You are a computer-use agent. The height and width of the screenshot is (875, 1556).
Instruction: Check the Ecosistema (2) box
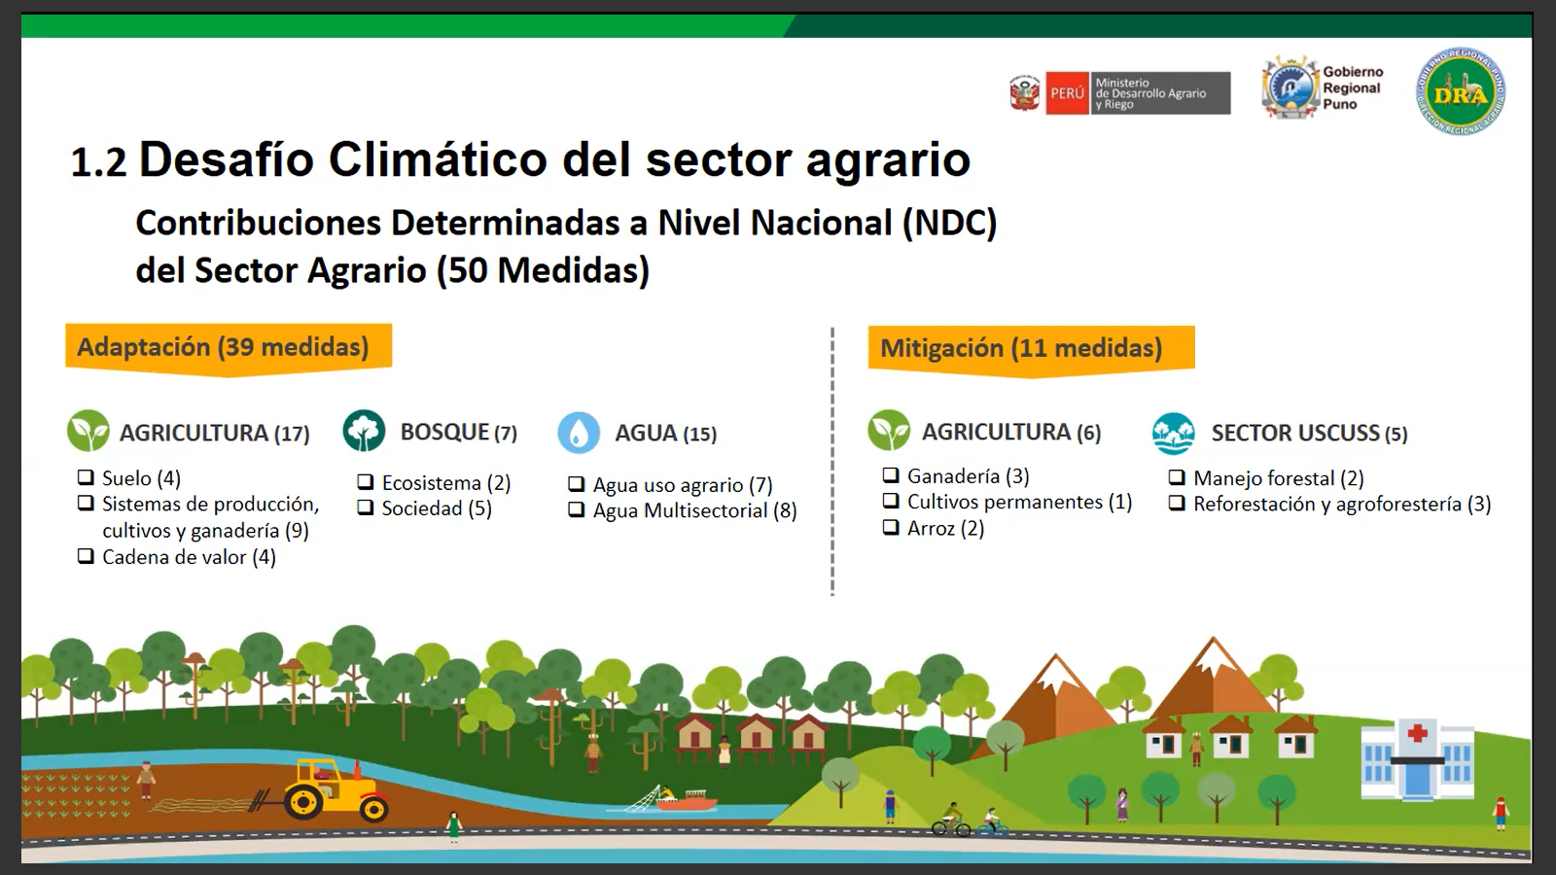pyautogui.click(x=366, y=482)
